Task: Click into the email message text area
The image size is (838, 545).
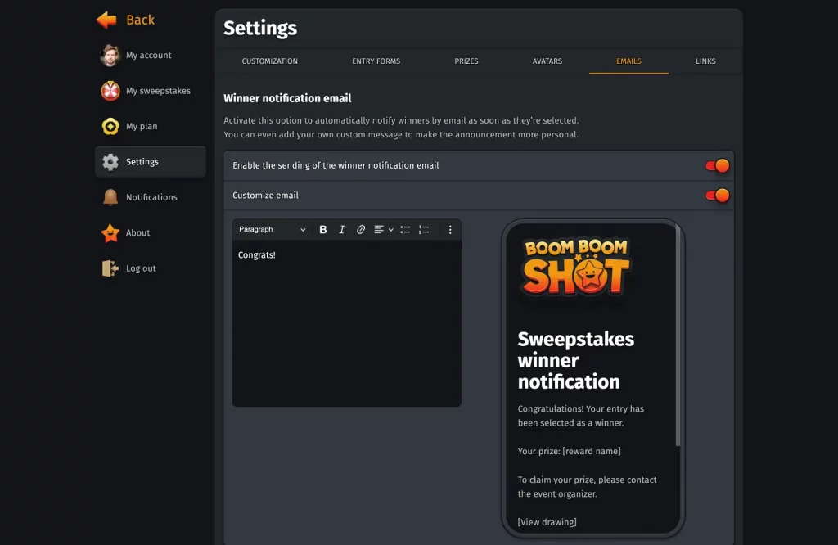Action: 346,327
